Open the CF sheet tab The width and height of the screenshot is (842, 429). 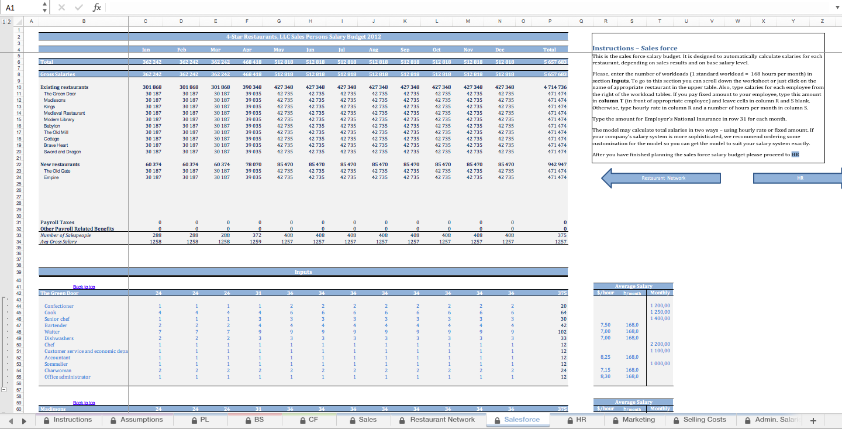tap(308, 420)
